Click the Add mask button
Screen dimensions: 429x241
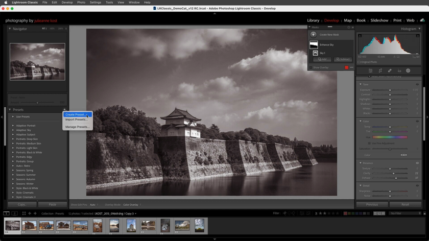322,59
